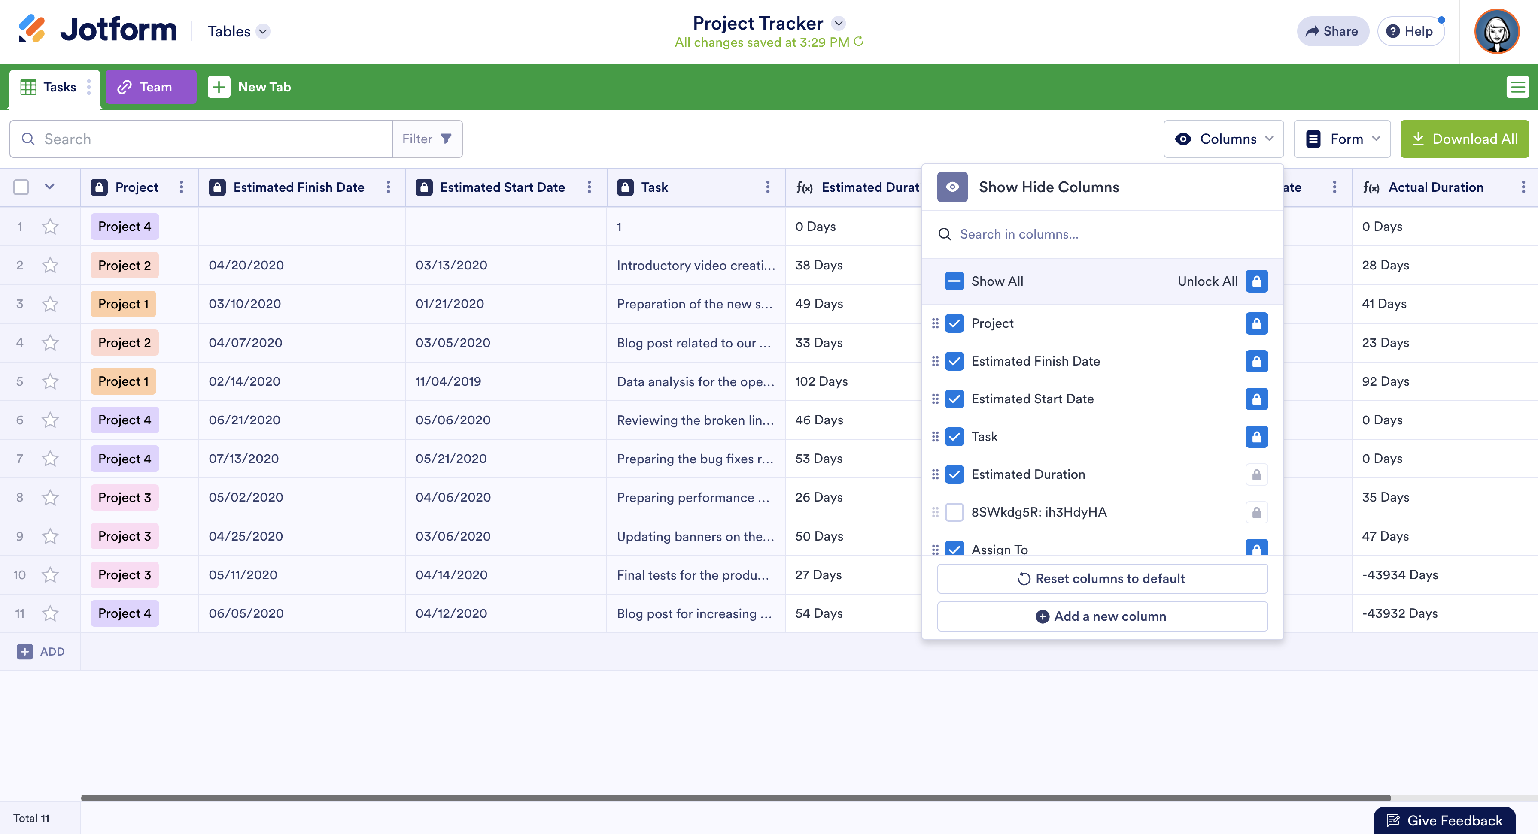This screenshot has height=834, width=1538.
Task: Check the 8SWkdg5R: ih3HdyHA column checkbox
Action: 954,512
